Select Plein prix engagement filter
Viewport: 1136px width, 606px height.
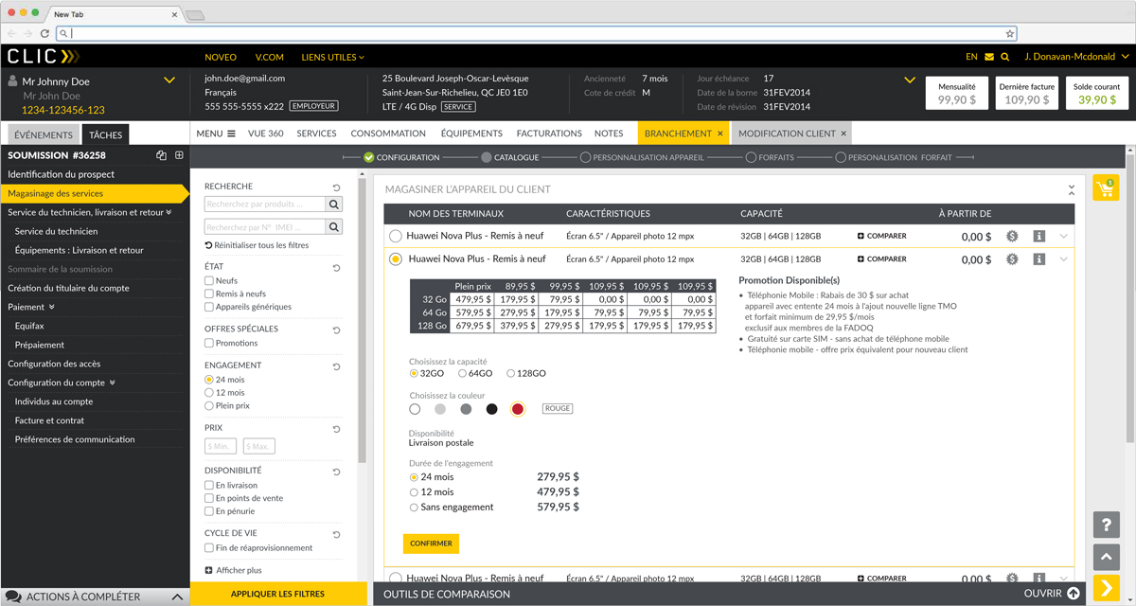tap(209, 406)
